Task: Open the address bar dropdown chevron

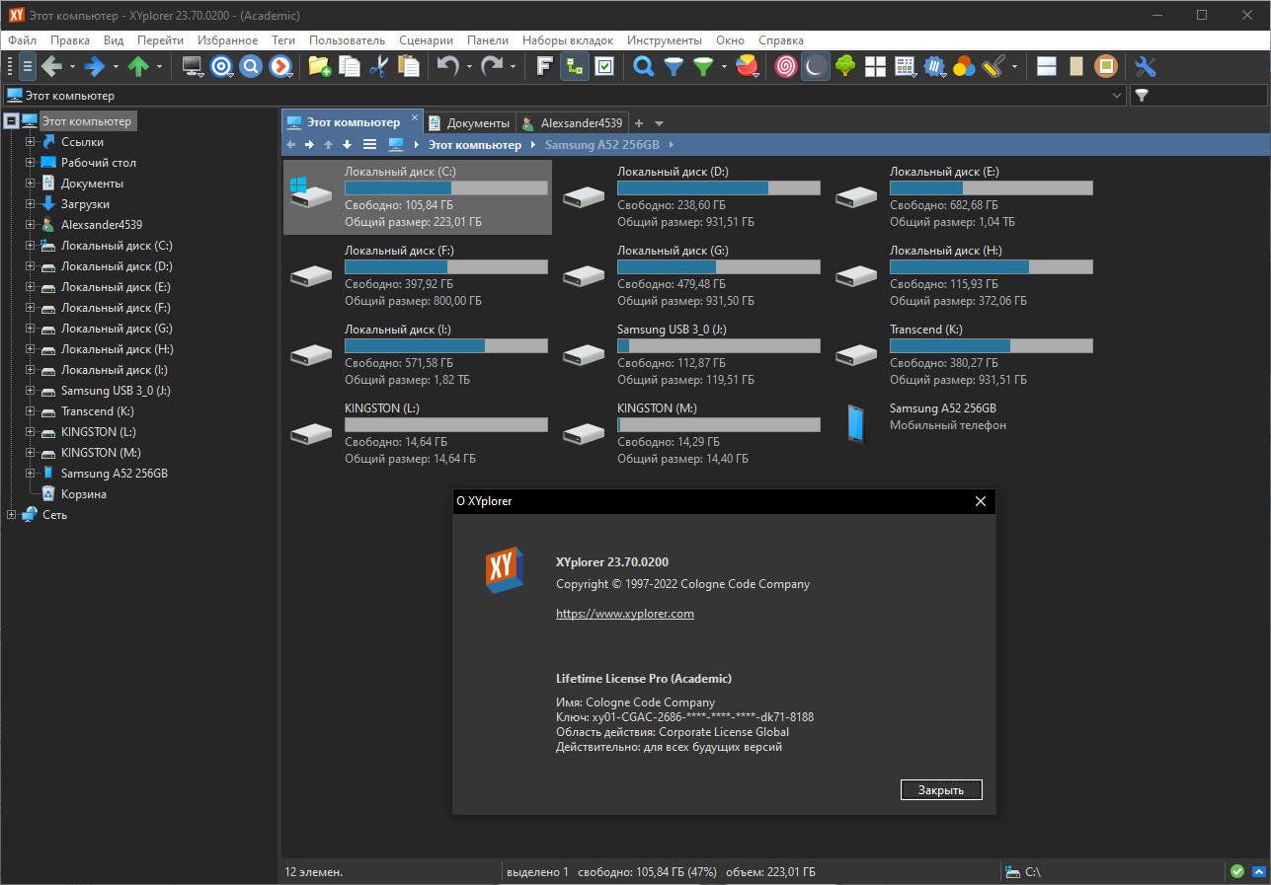Action: pos(1118,96)
